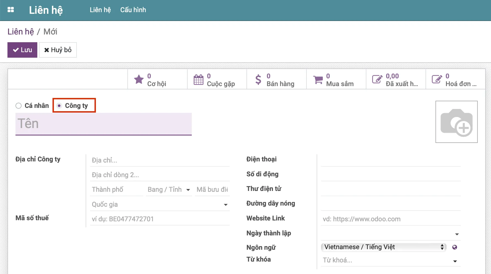Click the calendar icon for Cuộc gặp
Image resolution: width=491 pixels, height=274 pixels.
click(198, 79)
